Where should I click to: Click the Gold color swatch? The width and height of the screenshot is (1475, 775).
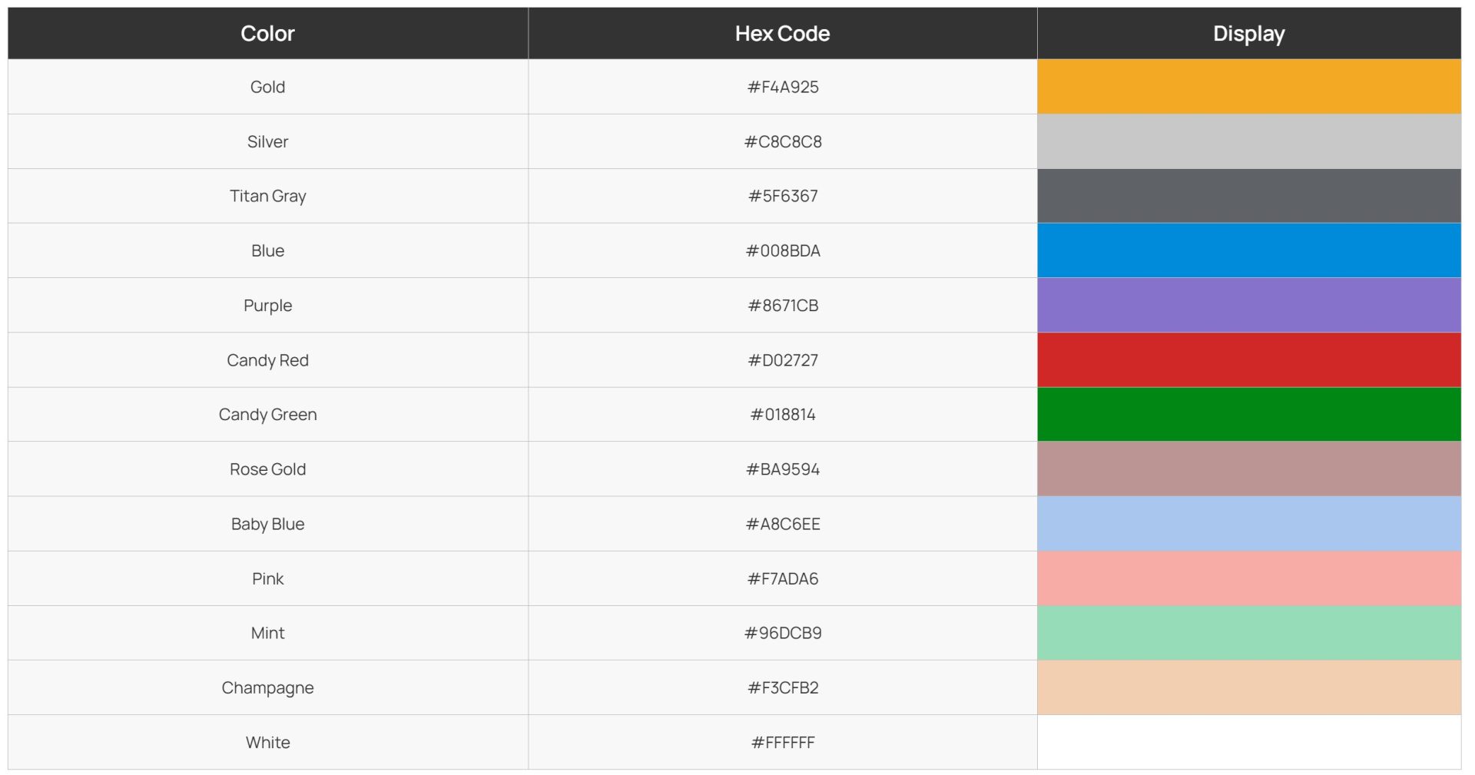point(1248,87)
